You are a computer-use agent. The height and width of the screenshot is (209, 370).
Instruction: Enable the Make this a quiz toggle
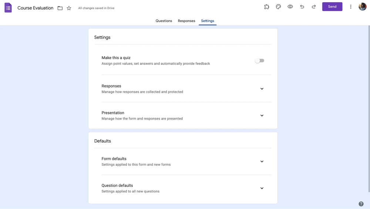(x=259, y=61)
